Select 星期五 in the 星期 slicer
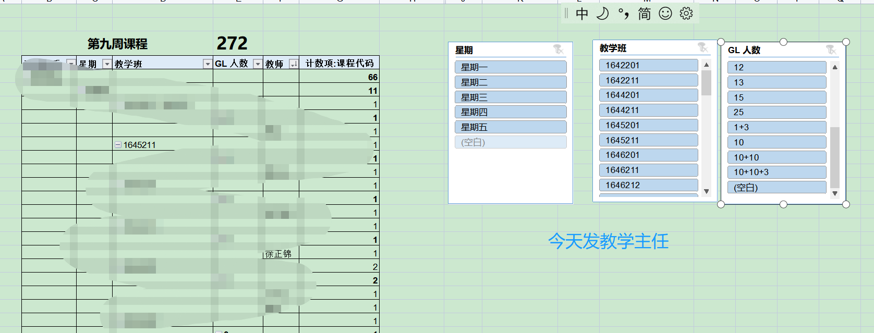The height and width of the screenshot is (333, 874). [x=510, y=127]
